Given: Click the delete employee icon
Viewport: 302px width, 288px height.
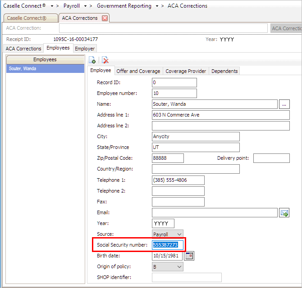Looking at the screenshot, I should pos(105,60).
